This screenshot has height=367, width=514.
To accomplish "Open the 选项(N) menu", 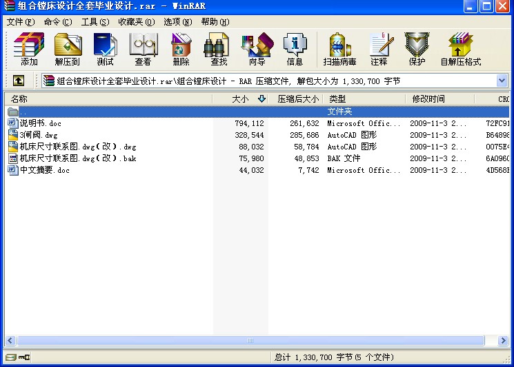I will coord(178,22).
